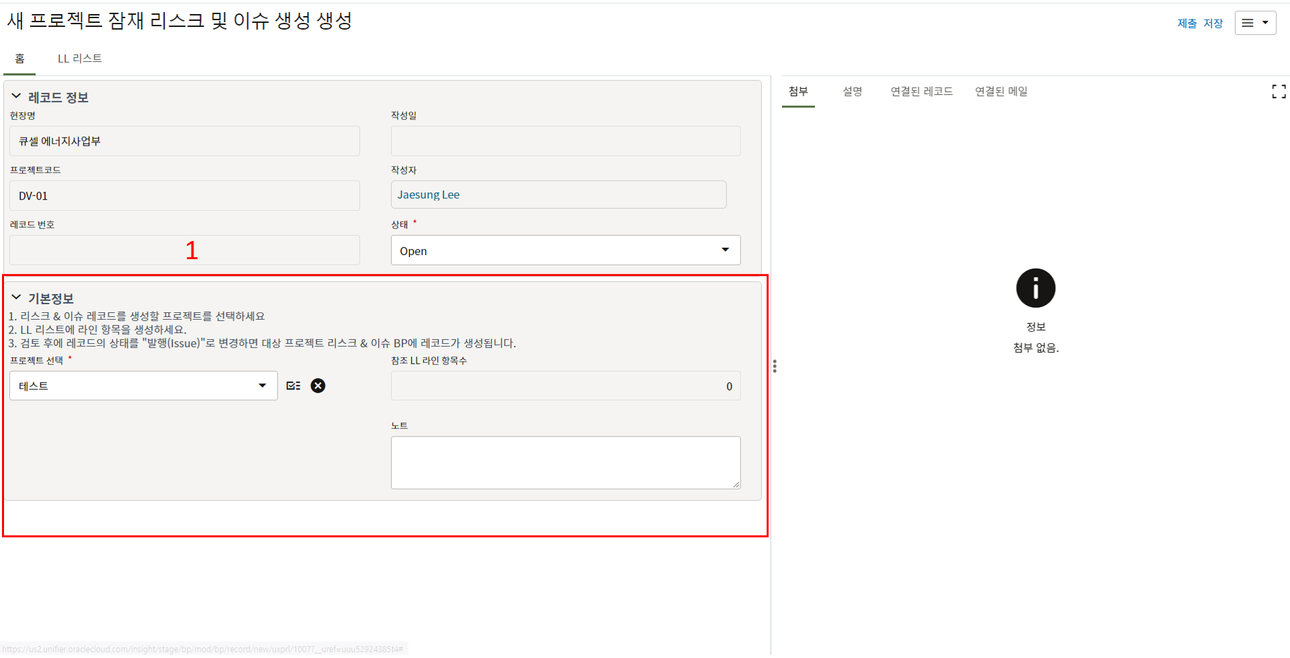Viewport: 1290px width, 658px height.
Task: Click the info icon in attachments panel
Action: (1035, 289)
